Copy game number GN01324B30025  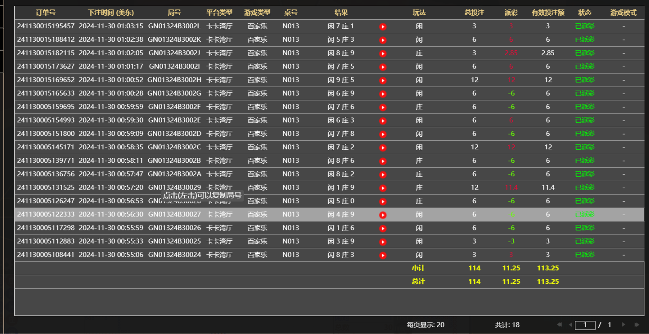point(173,241)
